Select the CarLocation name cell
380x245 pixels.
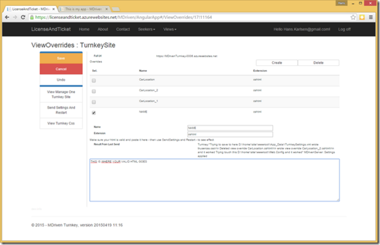147,79
